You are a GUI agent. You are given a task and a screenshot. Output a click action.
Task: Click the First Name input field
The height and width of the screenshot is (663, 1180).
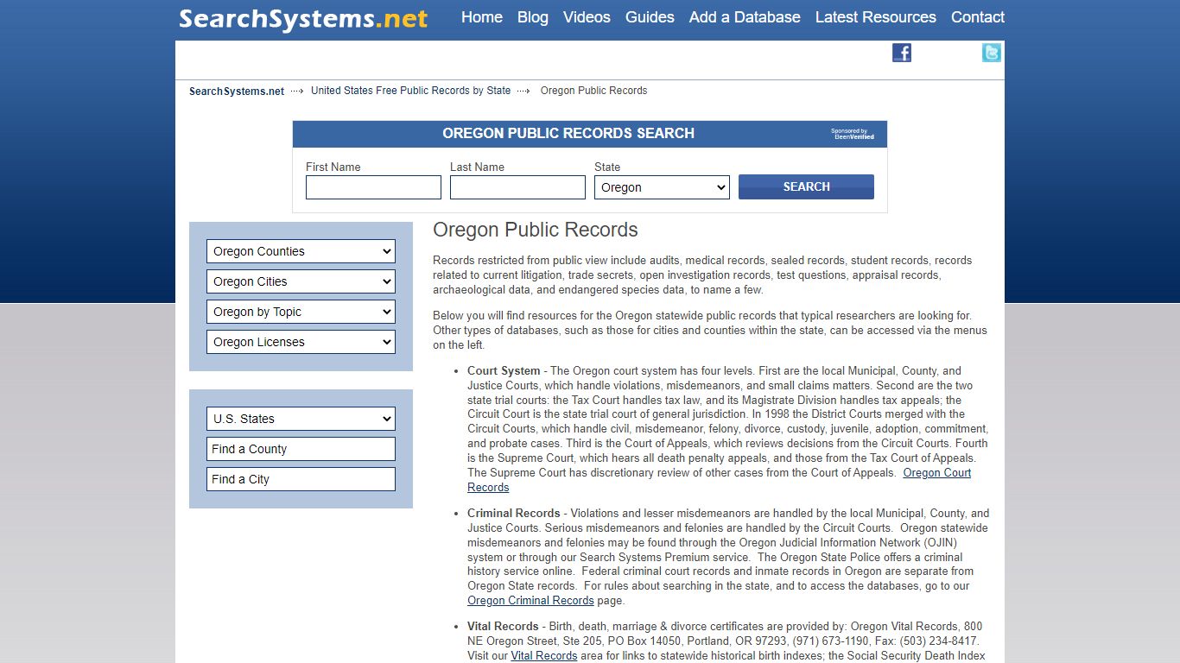373,187
